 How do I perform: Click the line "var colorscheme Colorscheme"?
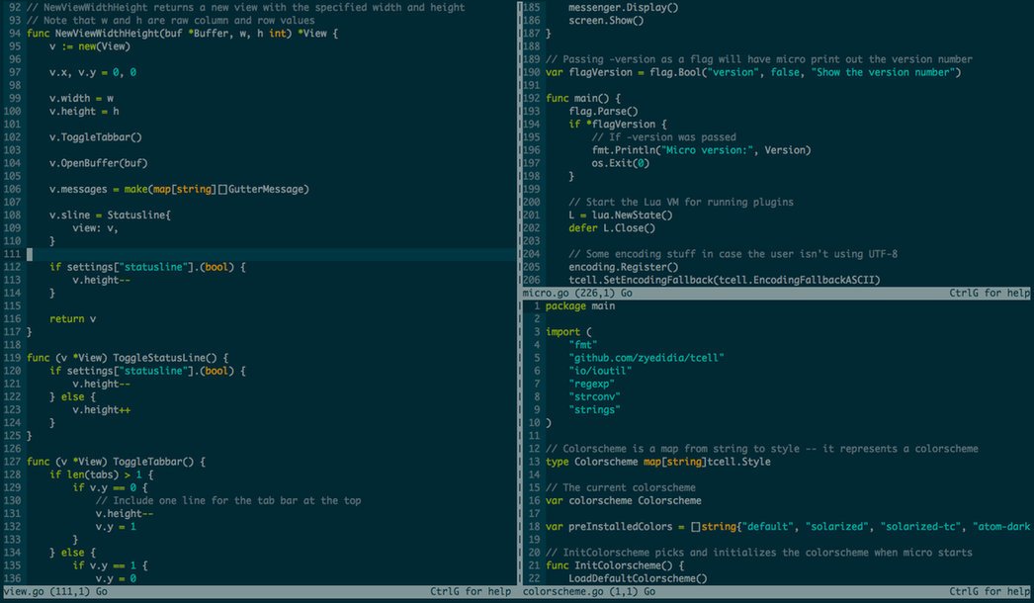tap(623, 501)
